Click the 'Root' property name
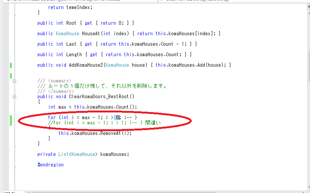The image size is (310, 193). pos(71,23)
